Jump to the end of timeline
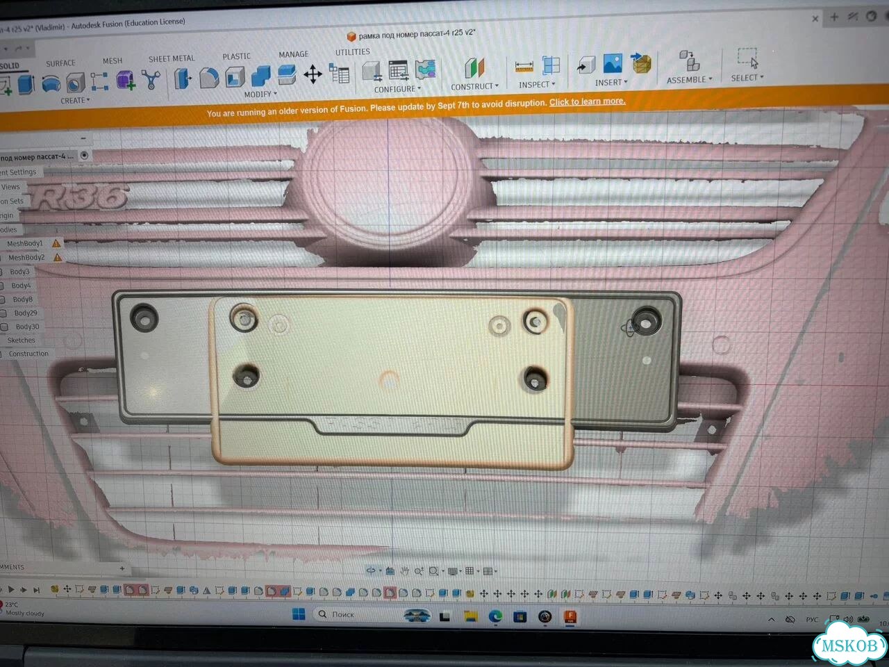 pos(37,590)
